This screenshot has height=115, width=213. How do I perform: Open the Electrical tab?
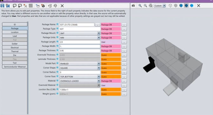[x=15, y=48]
